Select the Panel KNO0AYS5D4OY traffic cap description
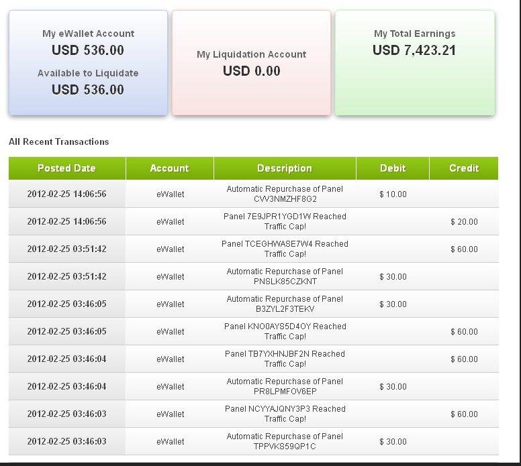The width and height of the screenshot is (521, 466). click(x=285, y=331)
